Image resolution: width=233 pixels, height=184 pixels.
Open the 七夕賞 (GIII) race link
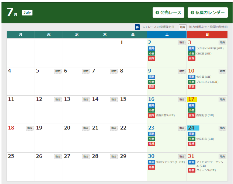tap(204, 77)
